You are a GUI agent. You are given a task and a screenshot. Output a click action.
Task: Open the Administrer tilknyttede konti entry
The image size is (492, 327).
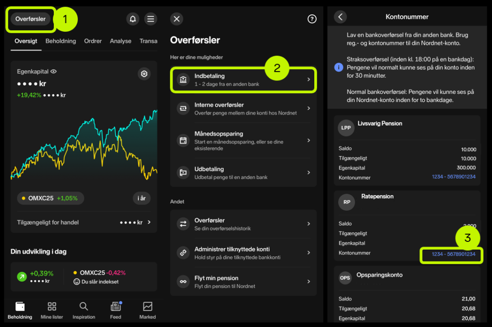coord(243,253)
